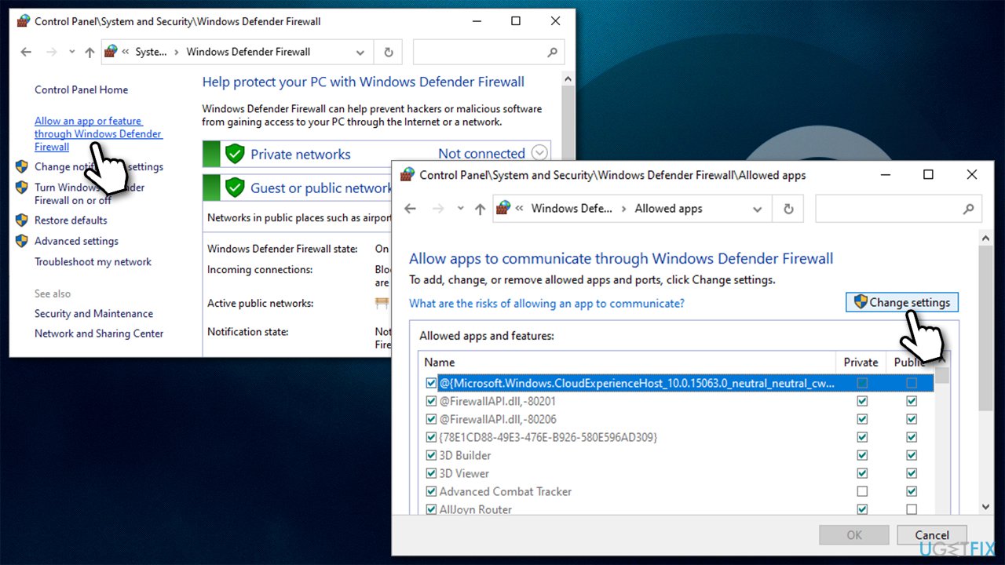Click green shield icon for Guest or public networks
1005x565 pixels.
[235, 188]
